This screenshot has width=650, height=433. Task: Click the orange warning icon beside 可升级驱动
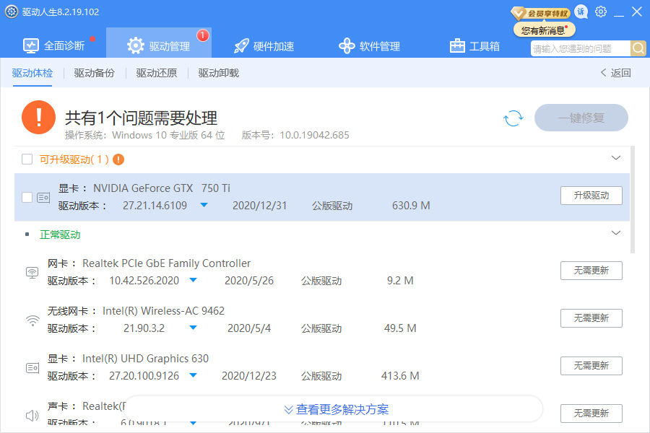pyautogui.click(x=118, y=159)
